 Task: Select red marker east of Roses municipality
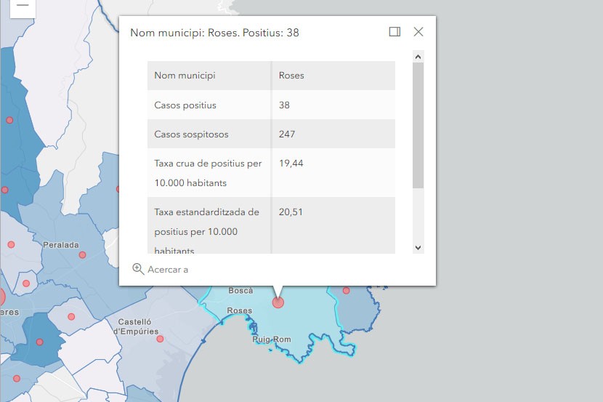[346, 291]
